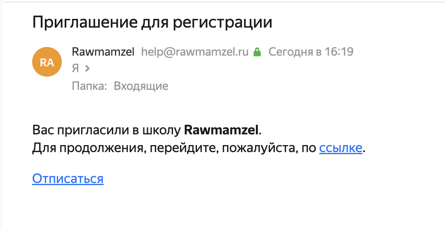Open the Входящие folder link
This screenshot has width=445, height=230.
tap(141, 86)
